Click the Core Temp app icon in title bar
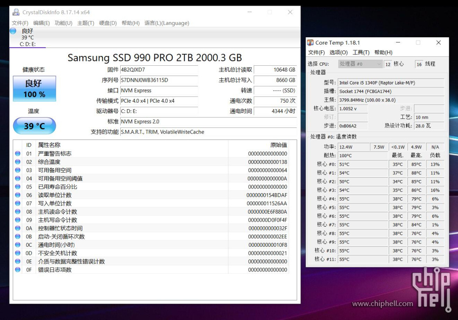 click(310, 42)
